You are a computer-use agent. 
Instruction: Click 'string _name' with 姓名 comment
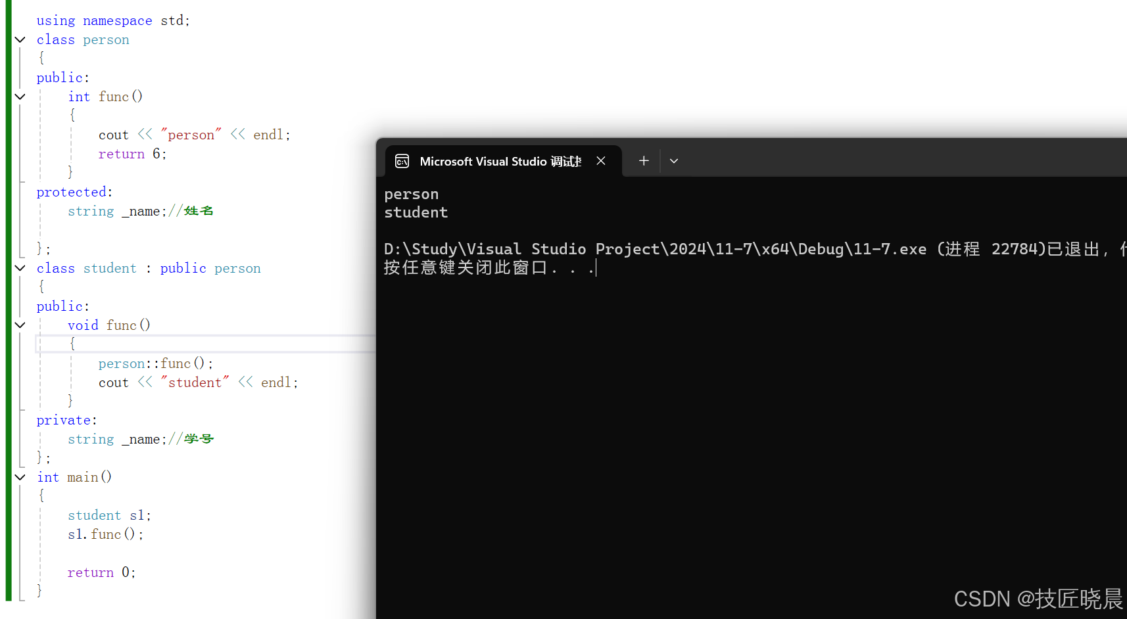(140, 211)
